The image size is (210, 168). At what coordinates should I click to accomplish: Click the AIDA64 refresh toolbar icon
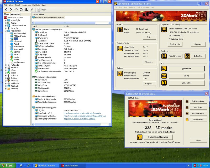tap(21, 9)
